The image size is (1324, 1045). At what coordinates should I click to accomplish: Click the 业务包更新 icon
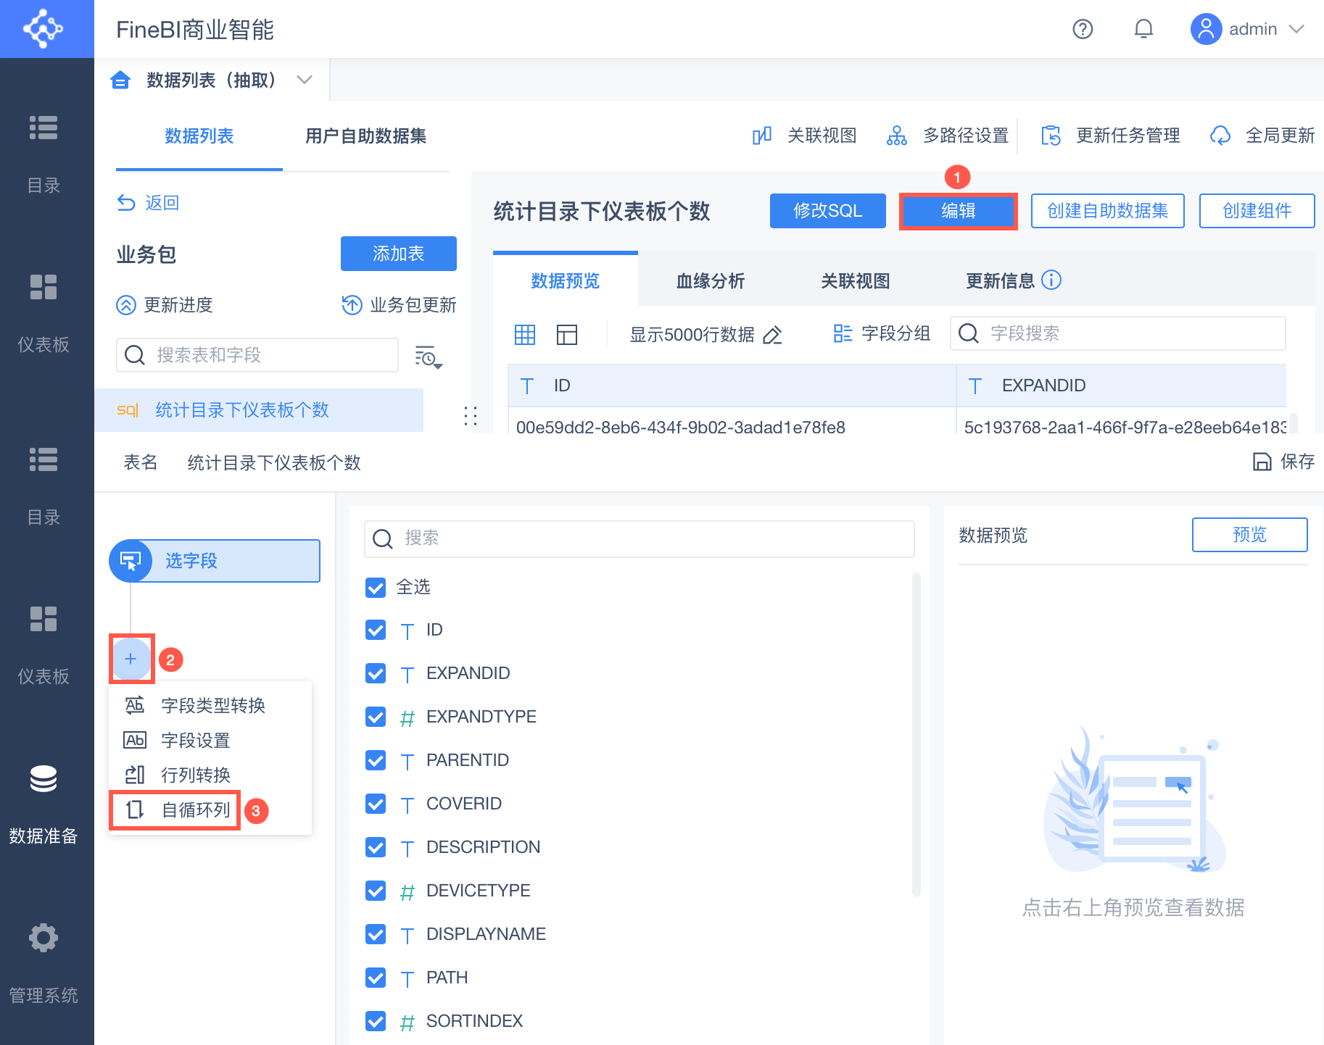(352, 305)
